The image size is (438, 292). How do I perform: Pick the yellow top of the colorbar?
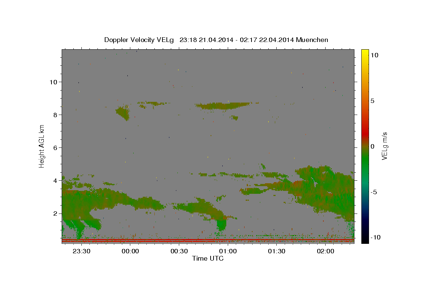tap(365, 53)
